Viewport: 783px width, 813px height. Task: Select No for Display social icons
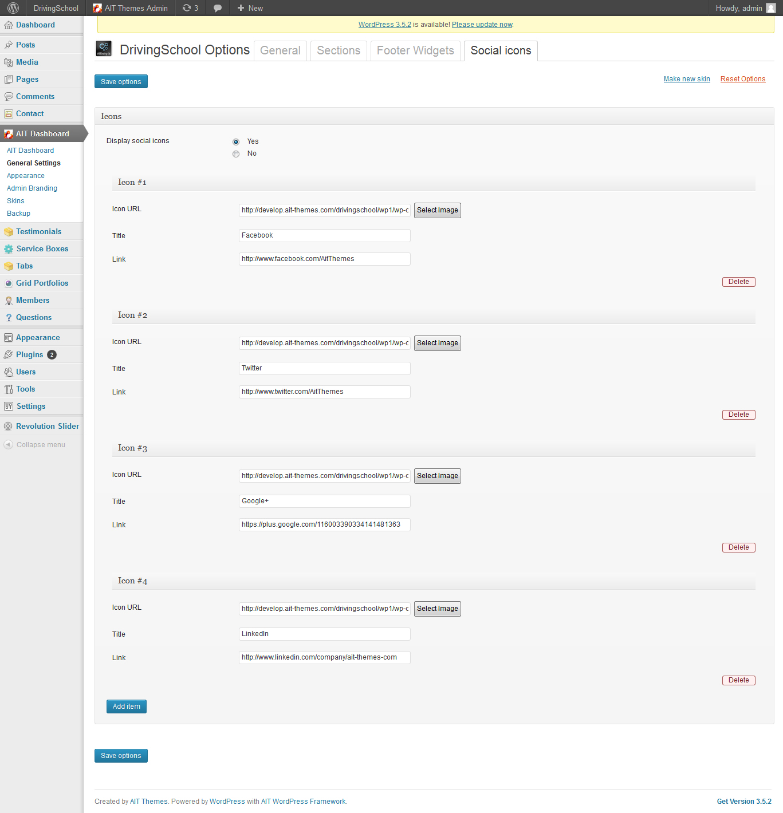(x=236, y=154)
